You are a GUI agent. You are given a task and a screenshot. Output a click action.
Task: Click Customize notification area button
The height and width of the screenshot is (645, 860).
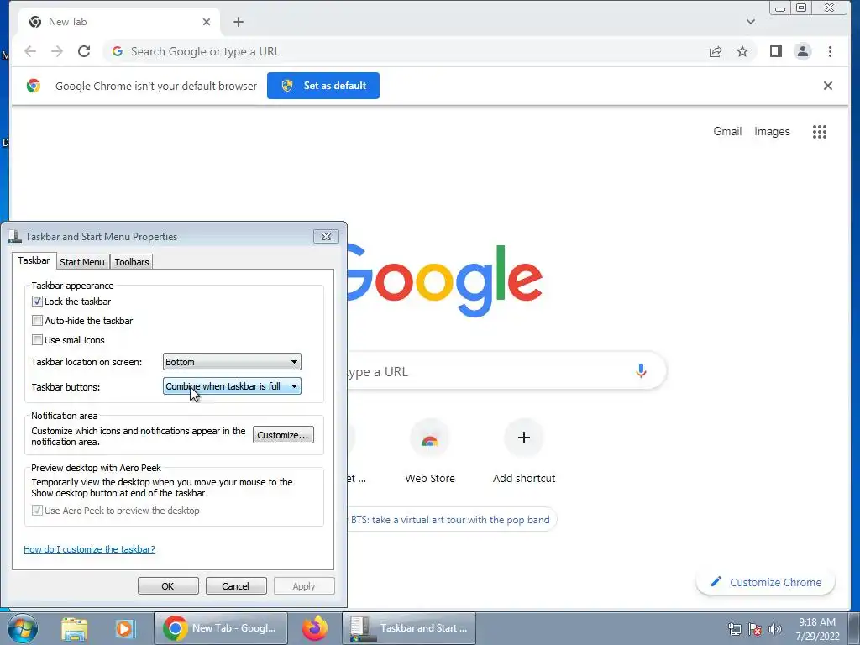tap(283, 435)
